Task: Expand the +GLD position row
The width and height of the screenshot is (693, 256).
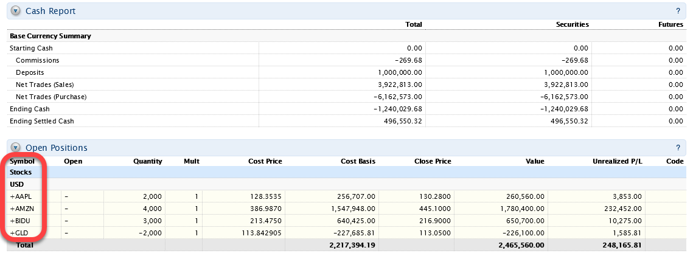Action: [x=19, y=232]
